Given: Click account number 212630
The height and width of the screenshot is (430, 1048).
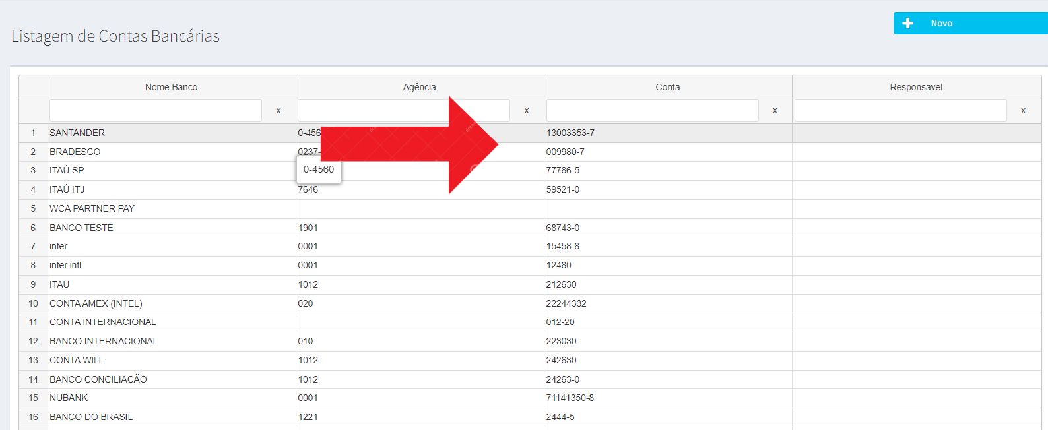Looking at the screenshot, I should click(x=561, y=284).
